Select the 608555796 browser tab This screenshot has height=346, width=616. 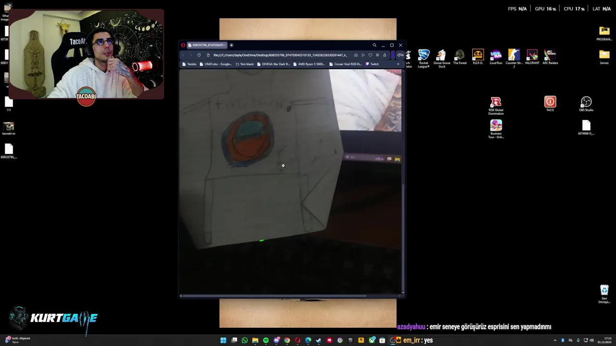coord(206,45)
